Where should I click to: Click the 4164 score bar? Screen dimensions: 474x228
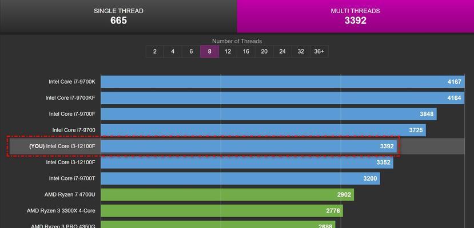coord(282,98)
